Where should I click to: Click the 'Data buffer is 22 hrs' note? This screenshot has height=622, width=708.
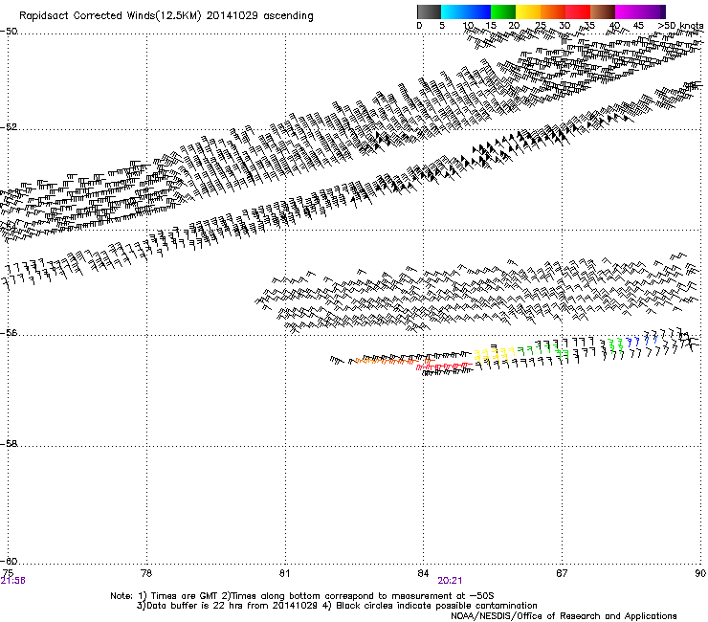[228, 606]
